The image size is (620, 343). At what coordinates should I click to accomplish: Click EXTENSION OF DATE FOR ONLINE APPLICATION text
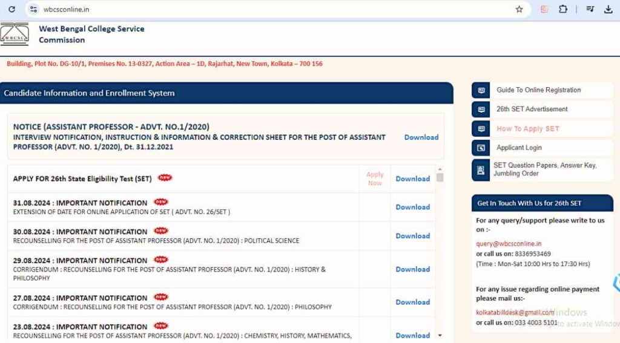[x=121, y=212]
